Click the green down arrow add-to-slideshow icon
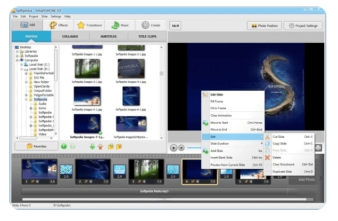Screen dimensions: 338x221 click(92, 147)
